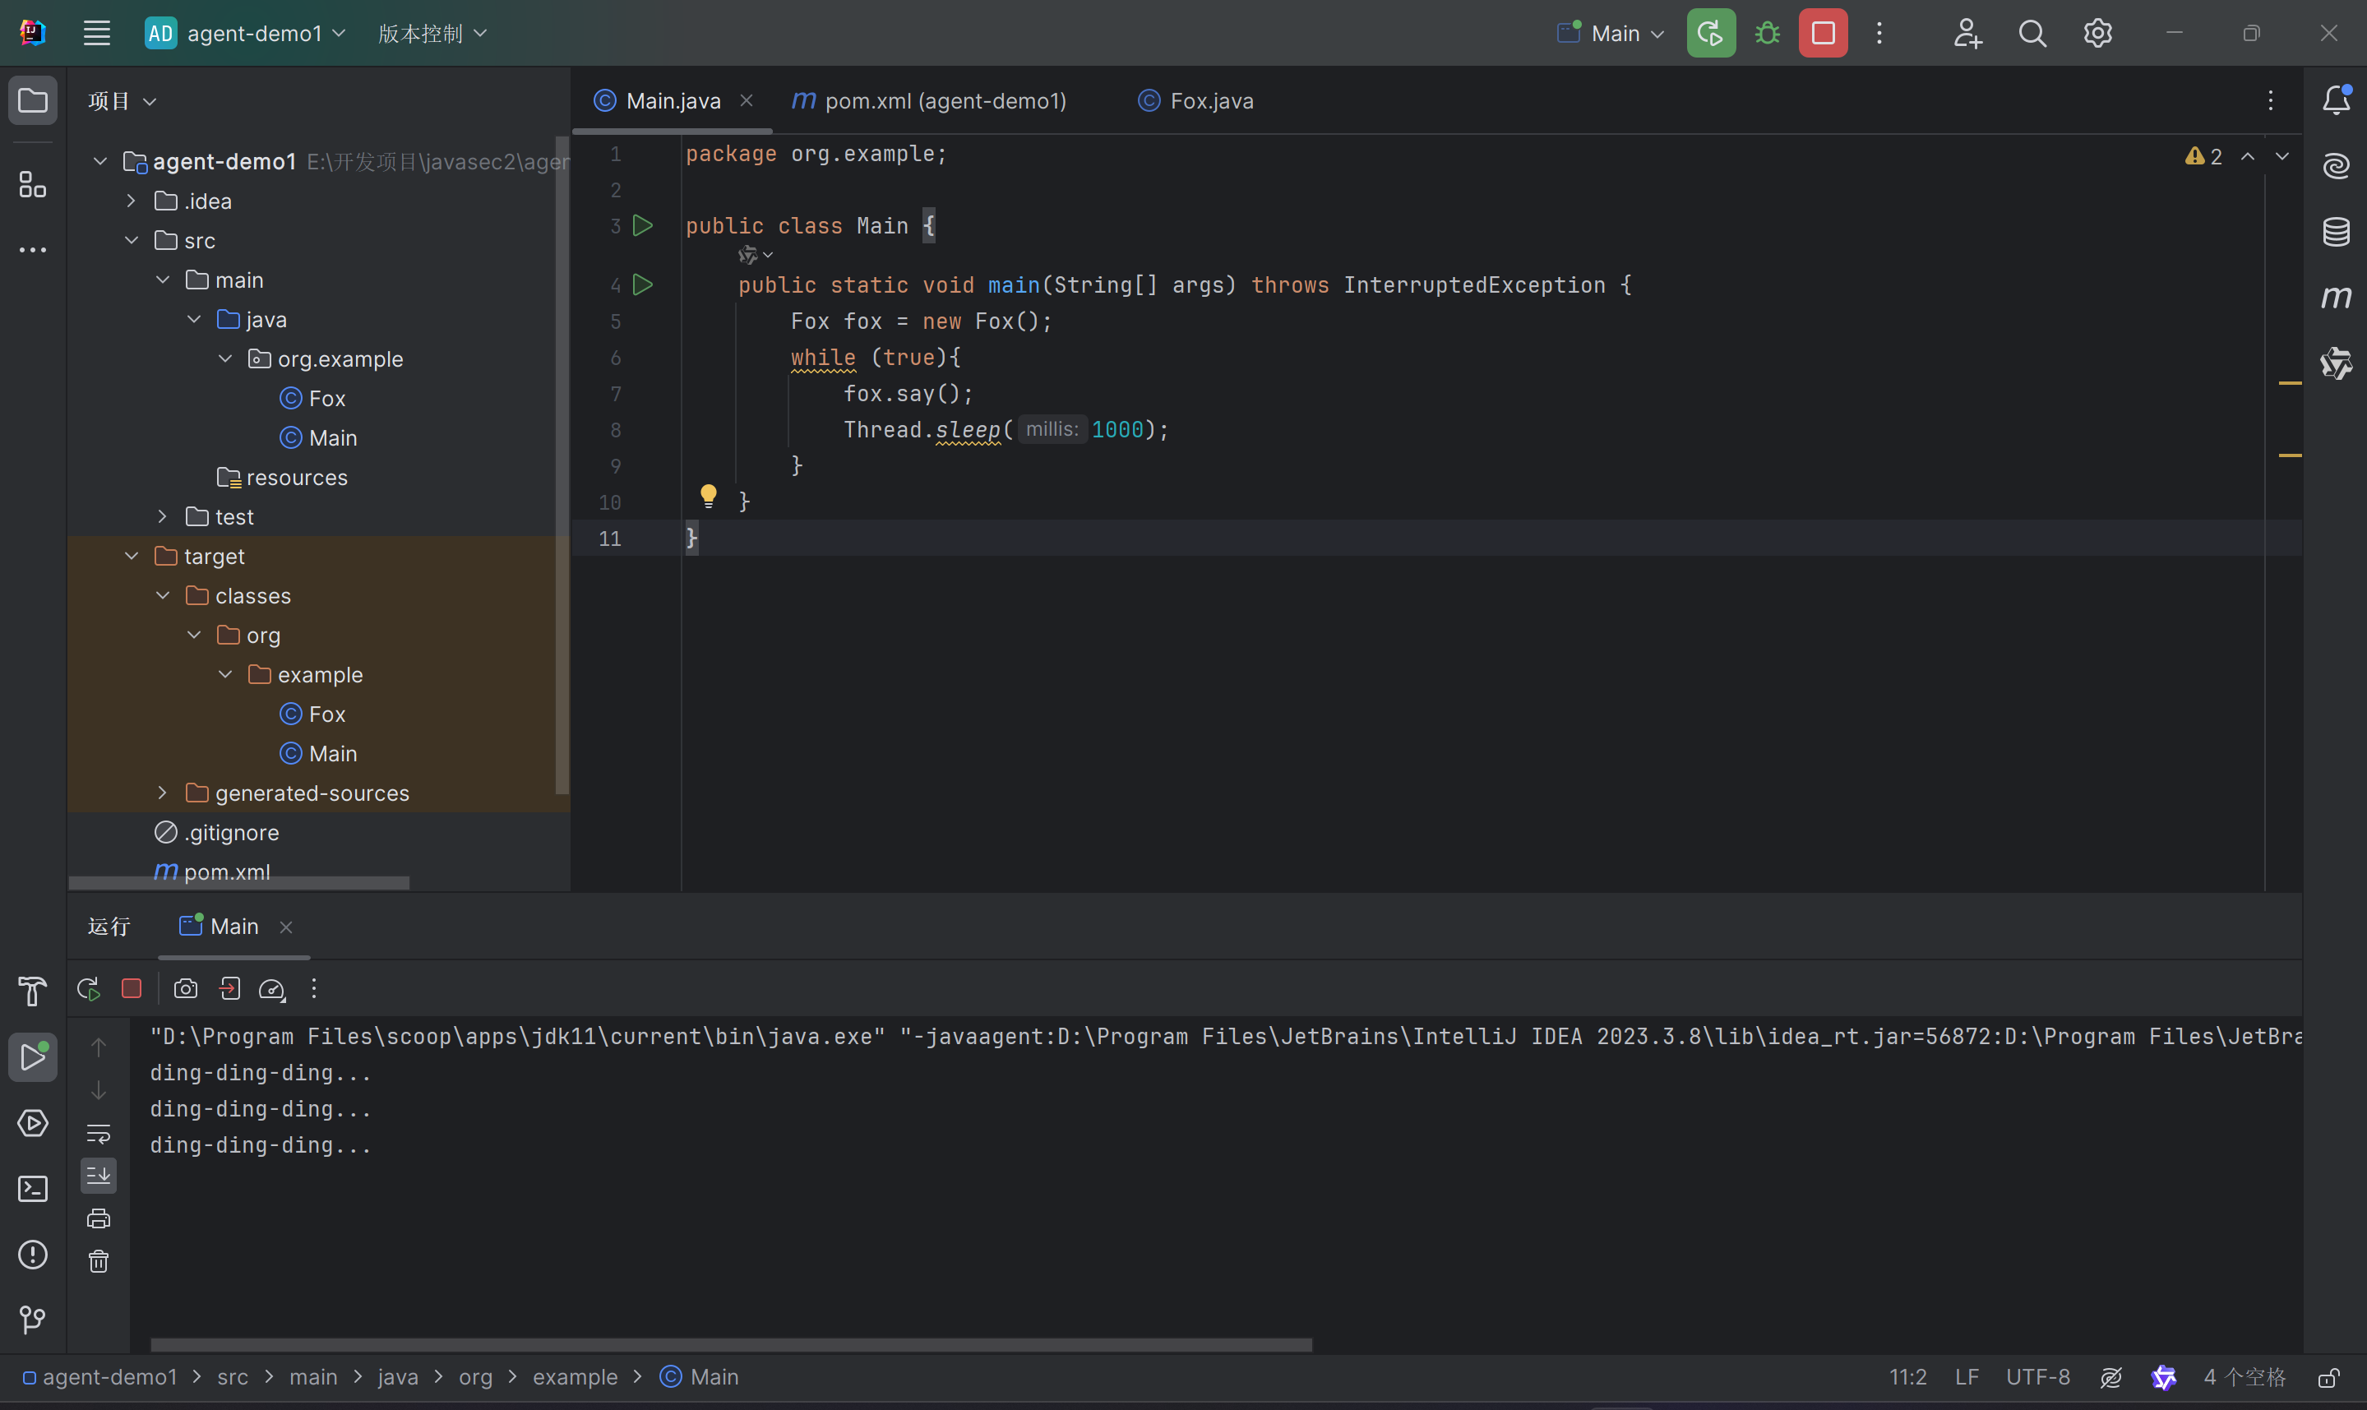The width and height of the screenshot is (2367, 1410).
Task: Toggle scroll to end of console
Action: [99, 1176]
